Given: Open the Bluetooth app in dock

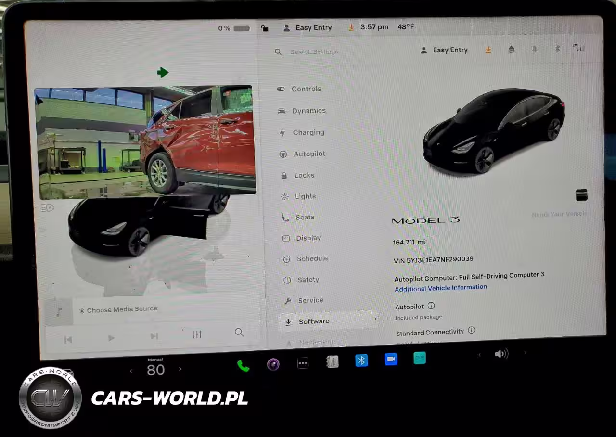Looking at the screenshot, I should coord(361,360).
